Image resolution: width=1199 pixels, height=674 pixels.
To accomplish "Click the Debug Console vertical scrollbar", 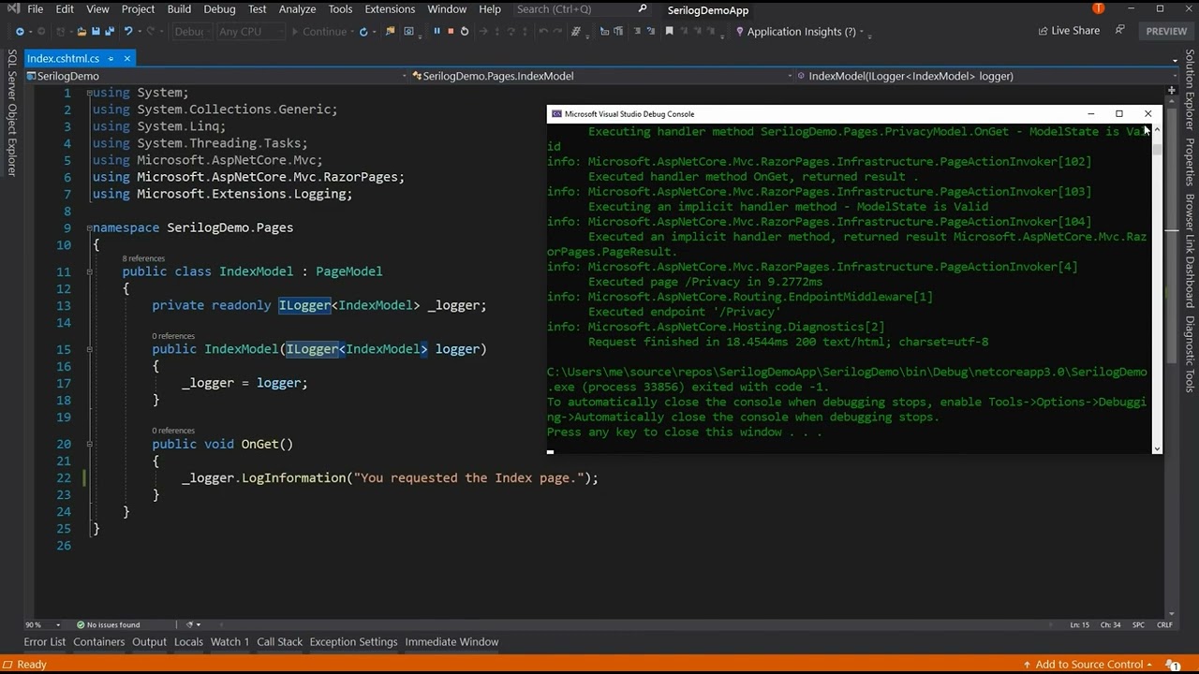I will click(1157, 290).
